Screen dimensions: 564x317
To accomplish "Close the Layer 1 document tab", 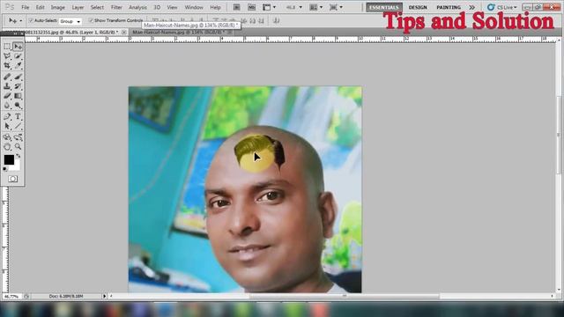I will pyautogui.click(x=124, y=33).
